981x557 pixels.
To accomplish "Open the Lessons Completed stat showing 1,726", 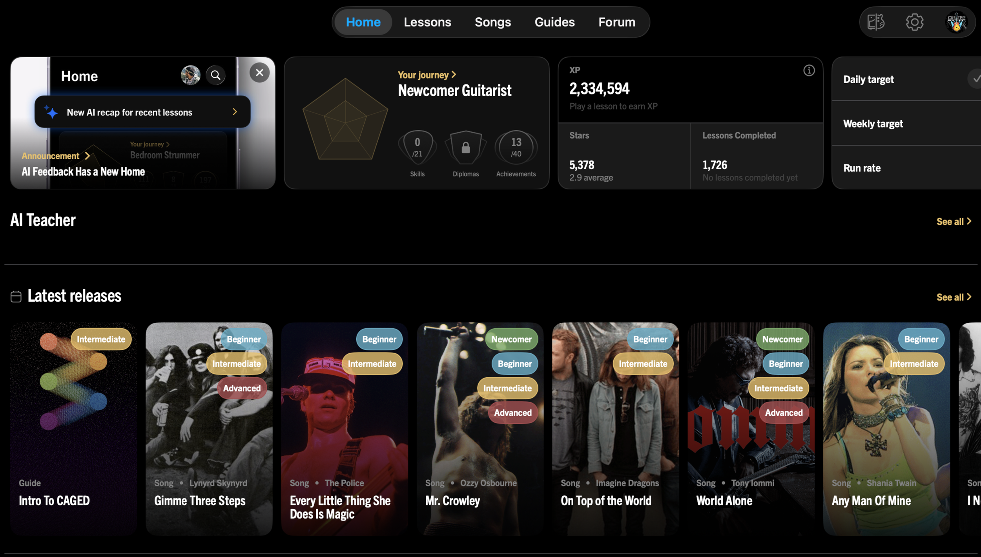I will (757, 156).
